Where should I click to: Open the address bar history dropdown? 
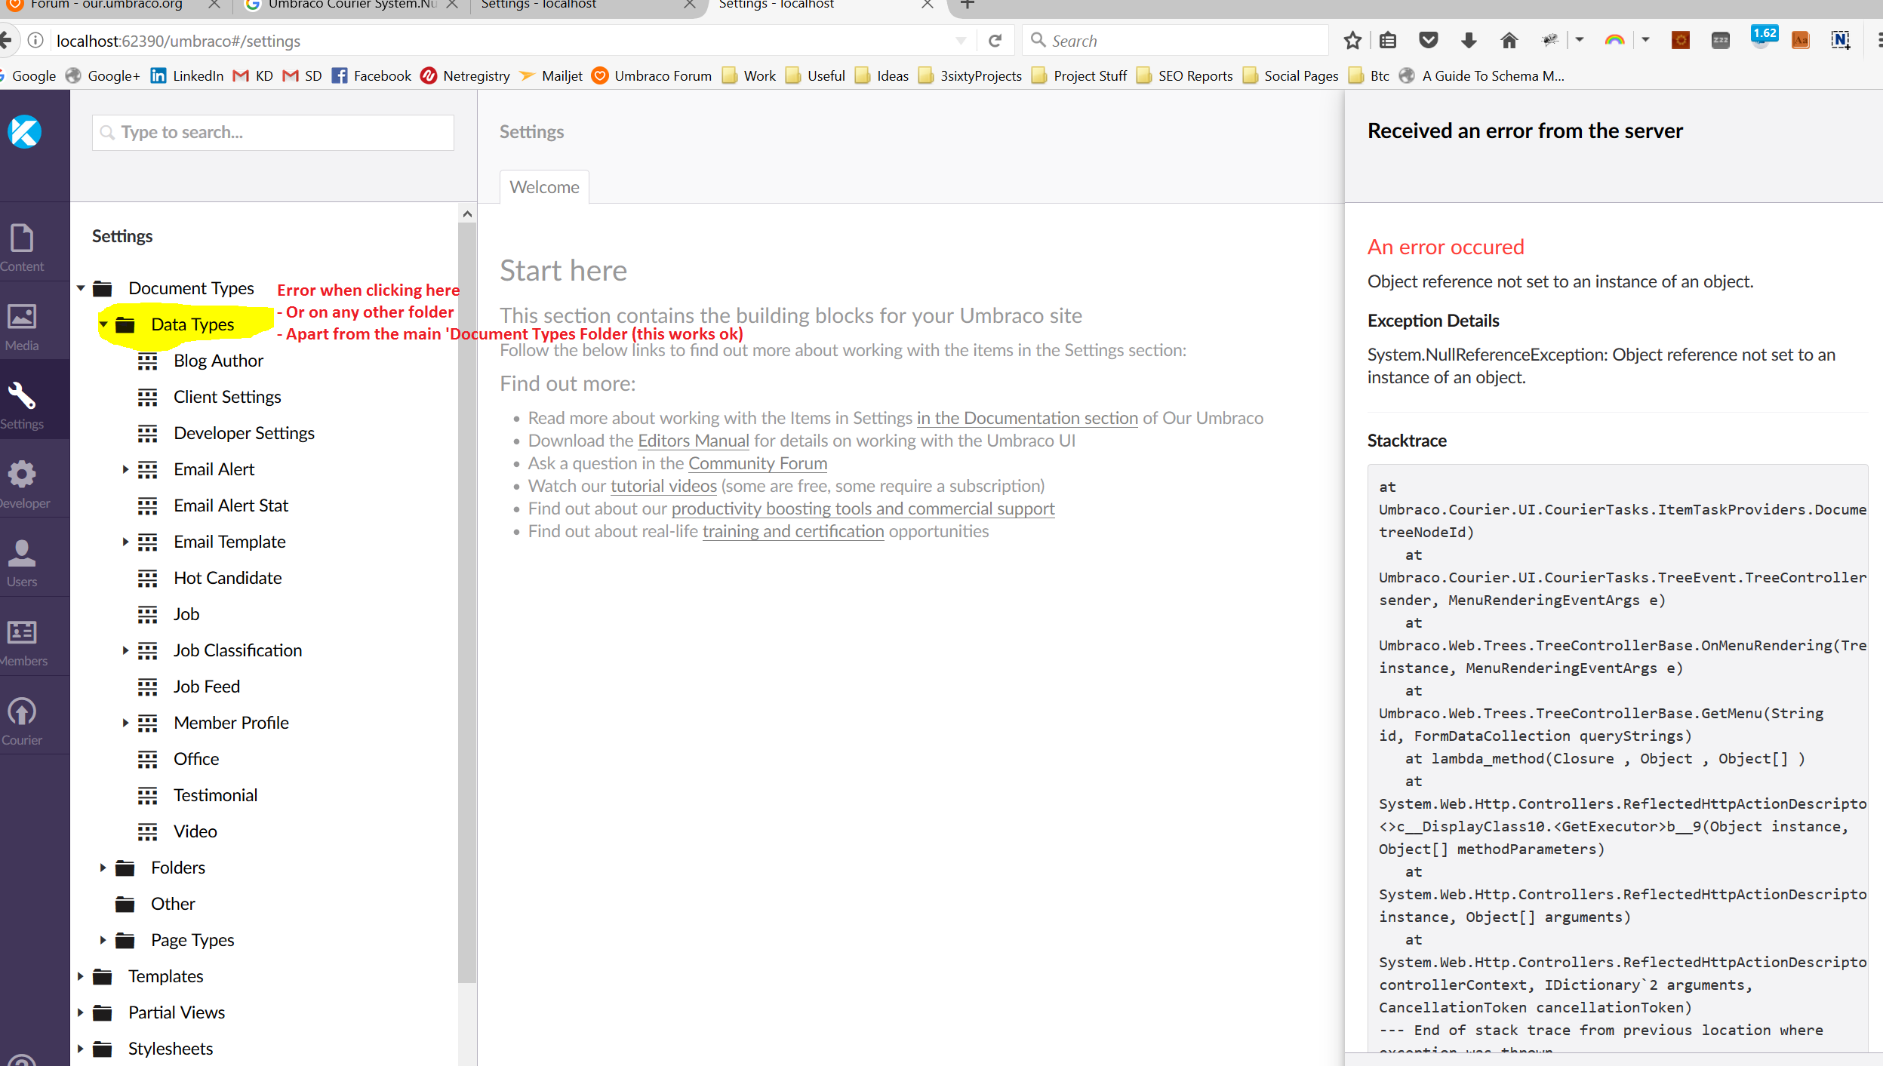(x=961, y=41)
